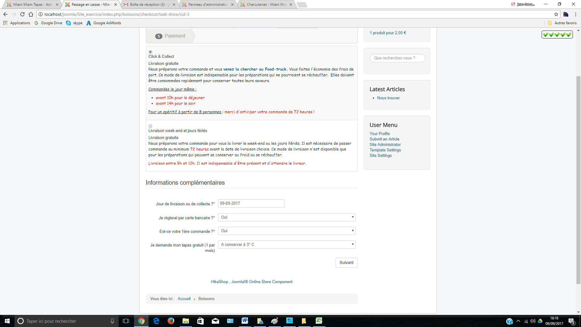Viewport: 581px width, 327px height.
Task: Expand the carte bancaire payment dropdown
Action: [287, 217]
